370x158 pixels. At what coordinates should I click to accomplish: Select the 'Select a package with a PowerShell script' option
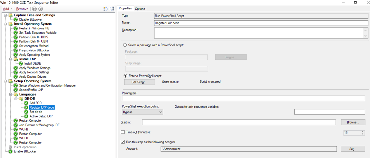pos(125,45)
